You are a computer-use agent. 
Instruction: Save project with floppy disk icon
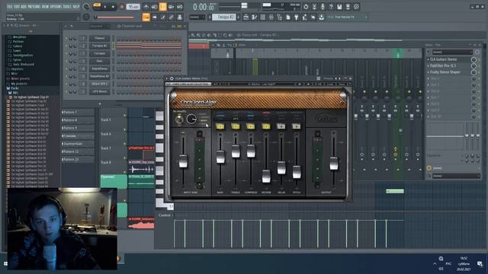point(339,7)
